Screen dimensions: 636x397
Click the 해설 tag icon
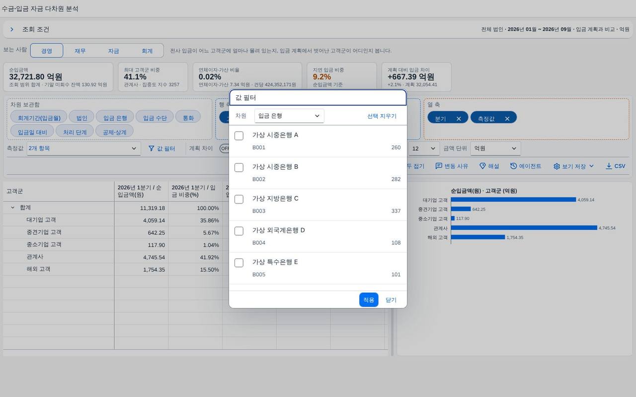click(x=482, y=166)
